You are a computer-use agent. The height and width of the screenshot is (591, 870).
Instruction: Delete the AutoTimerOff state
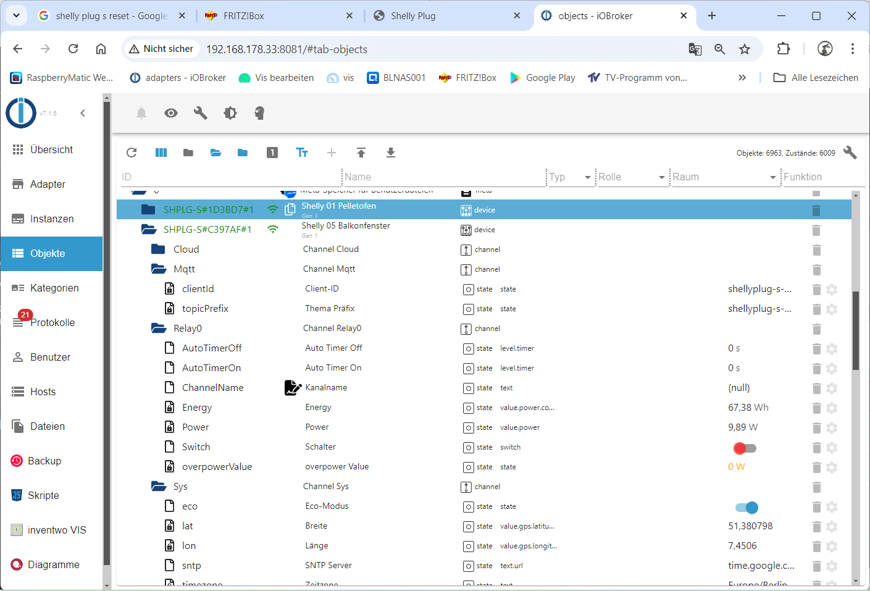pos(816,348)
